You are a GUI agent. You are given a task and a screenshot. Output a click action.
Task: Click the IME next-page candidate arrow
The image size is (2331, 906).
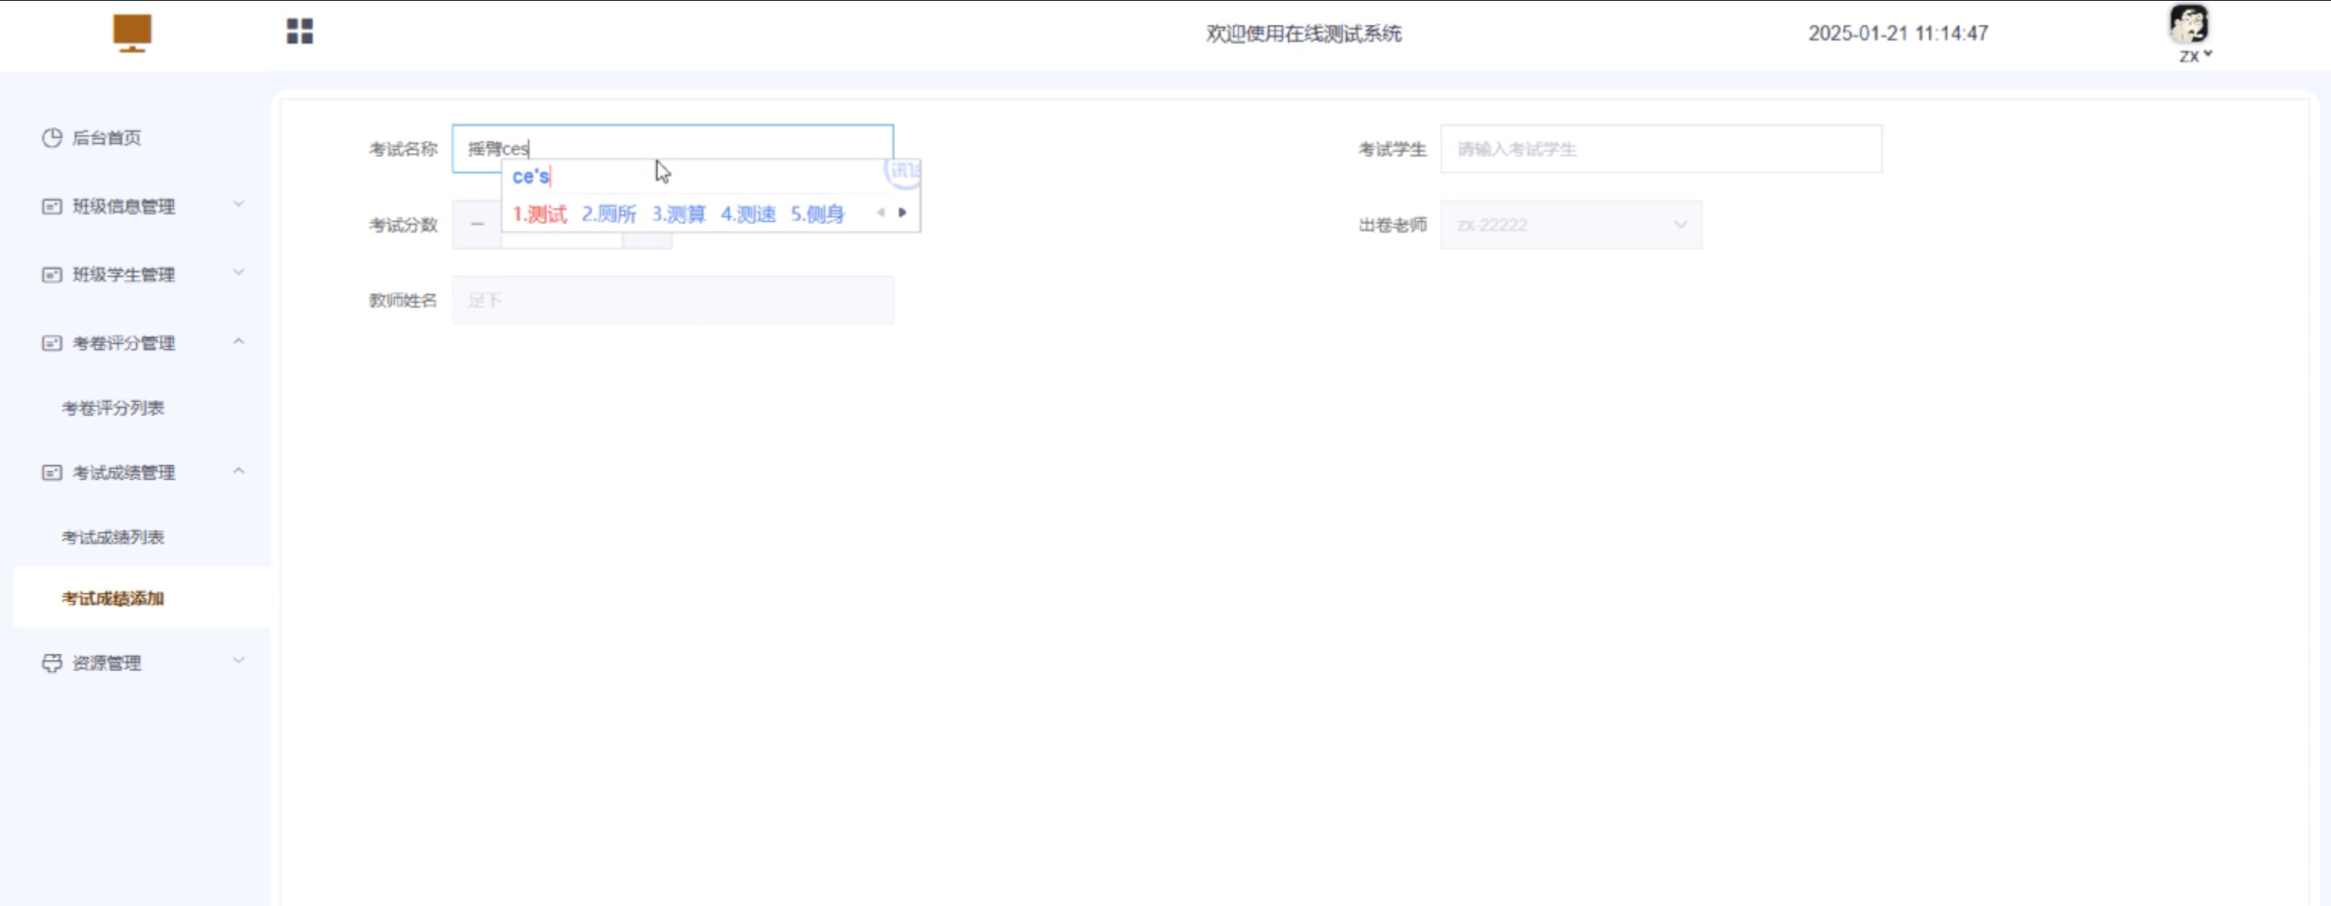[902, 213]
